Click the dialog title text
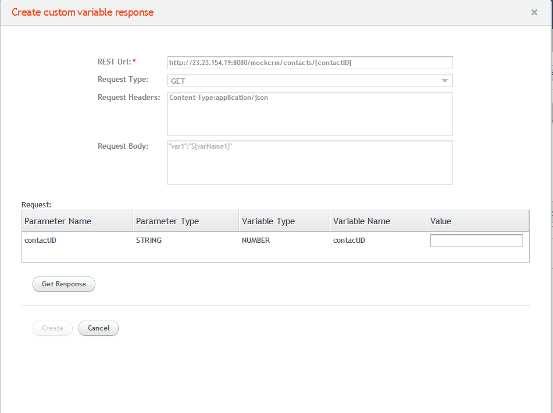 (83, 12)
